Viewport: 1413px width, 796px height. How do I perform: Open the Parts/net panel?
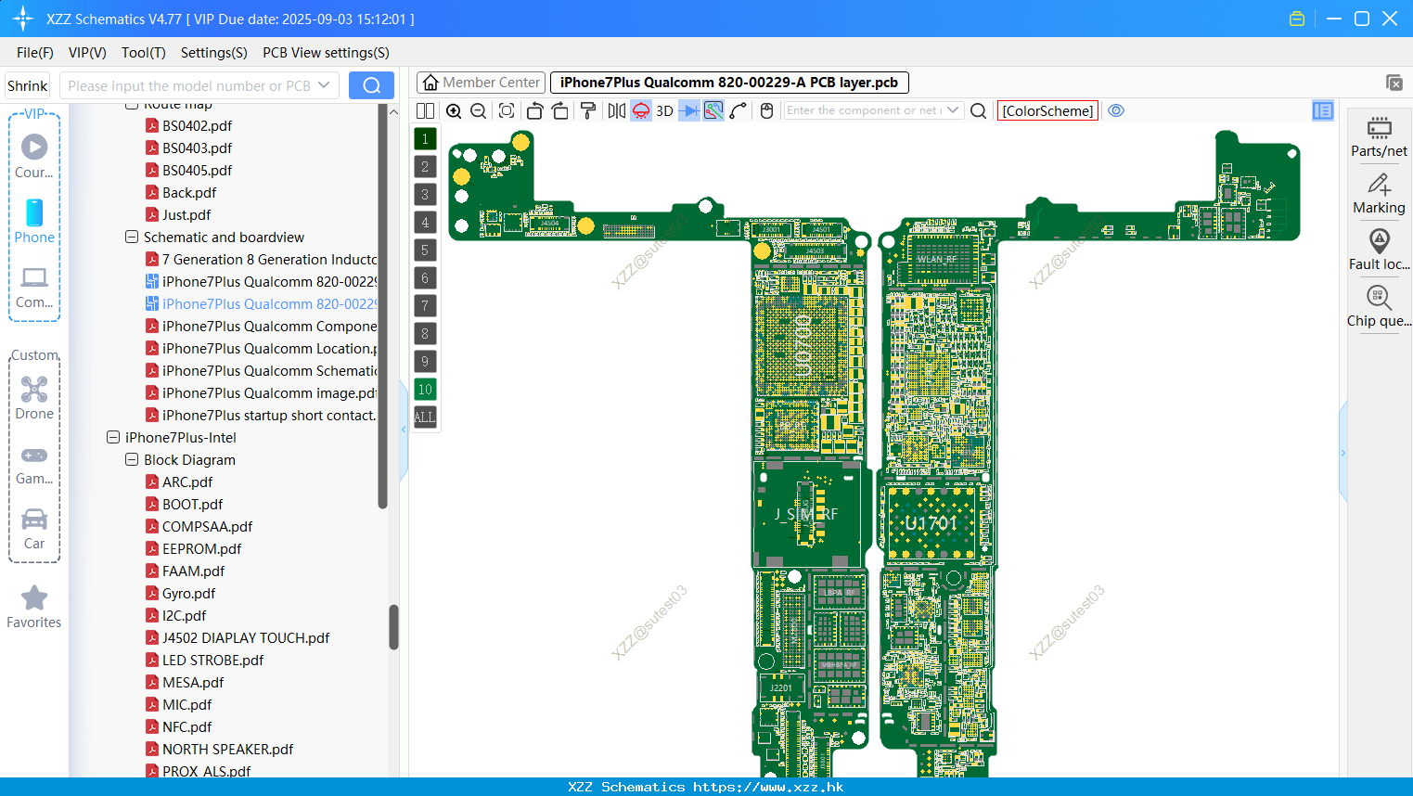coord(1379,137)
